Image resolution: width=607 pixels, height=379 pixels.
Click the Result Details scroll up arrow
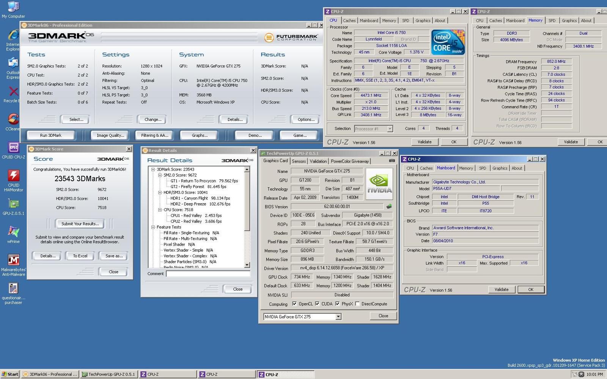(247, 169)
